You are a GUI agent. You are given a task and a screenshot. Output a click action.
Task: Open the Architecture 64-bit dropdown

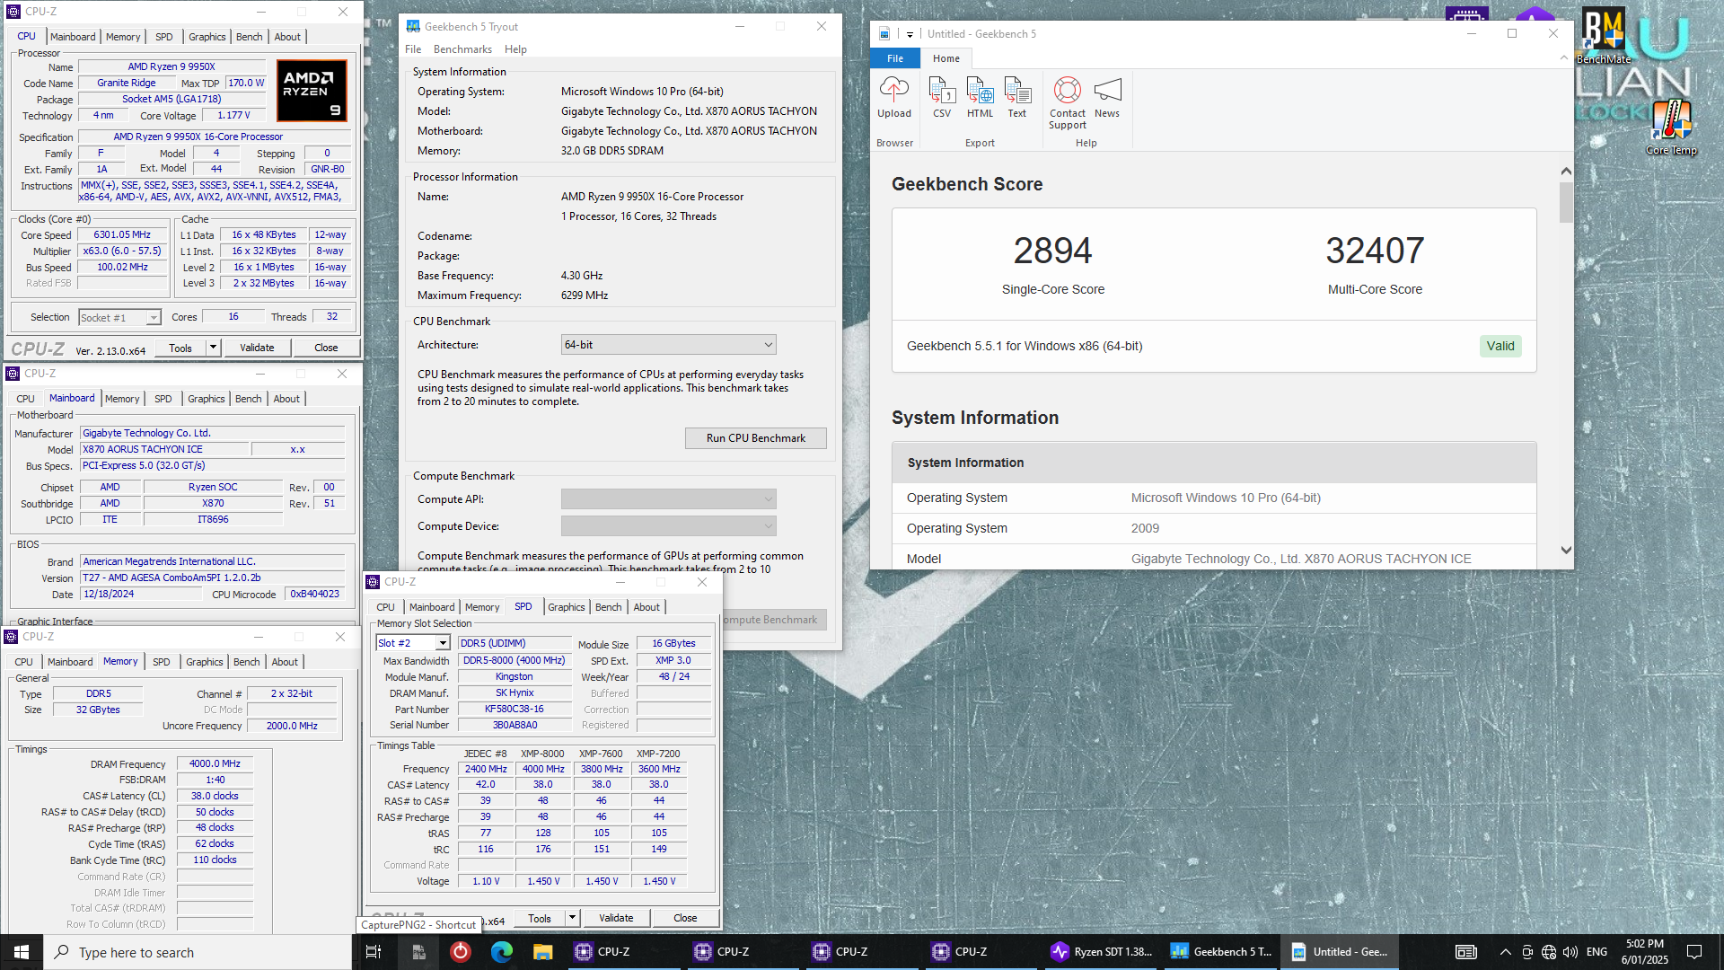[668, 345]
